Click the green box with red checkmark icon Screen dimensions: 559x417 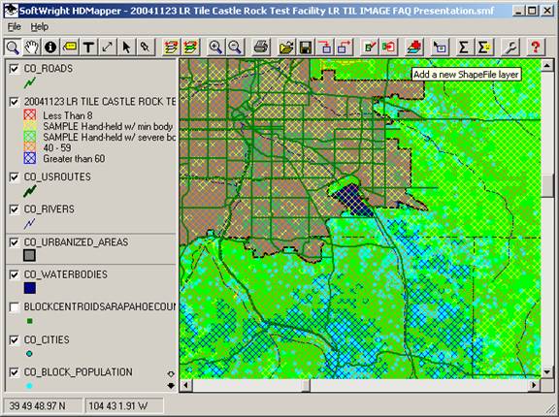(x=369, y=47)
